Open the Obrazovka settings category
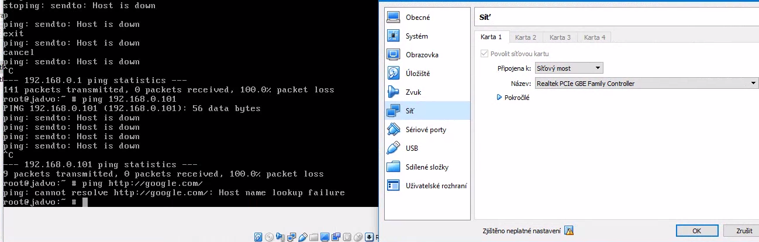 427,55
